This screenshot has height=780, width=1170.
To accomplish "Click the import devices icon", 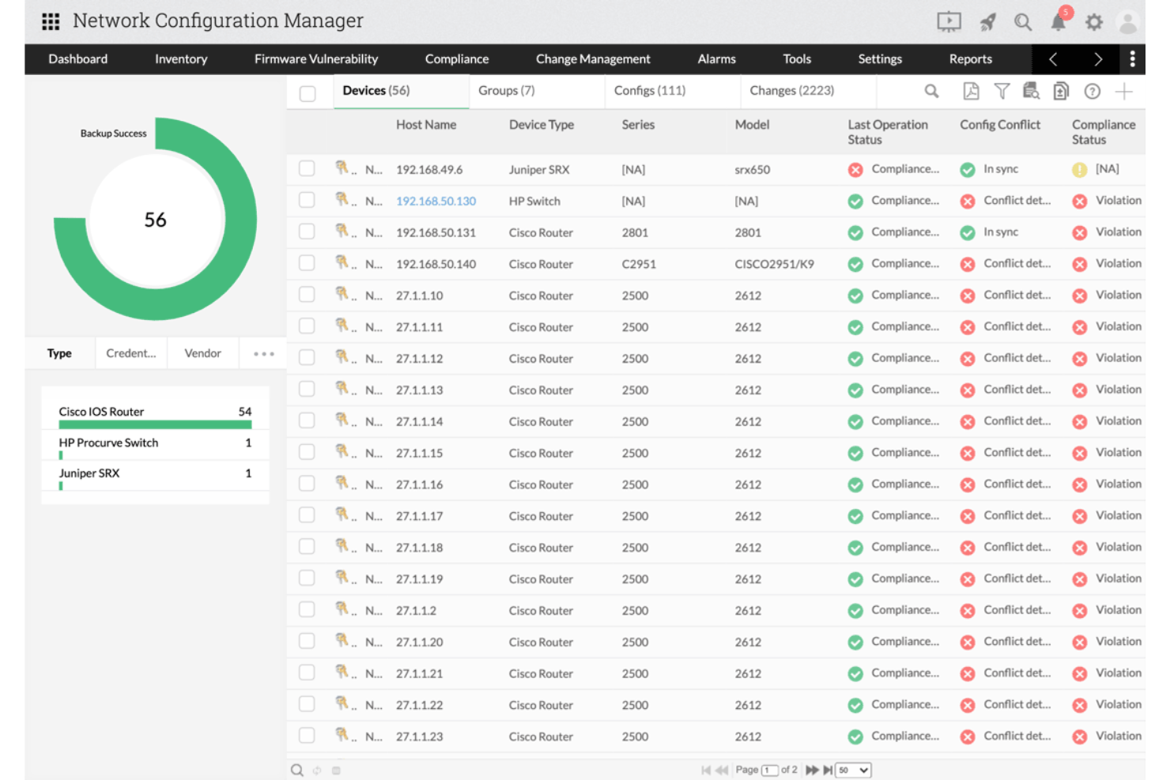I will click(x=1061, y=91).
